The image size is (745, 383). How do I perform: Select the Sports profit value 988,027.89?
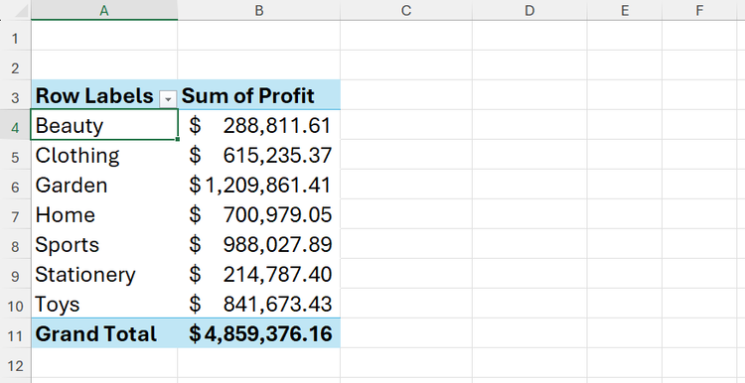259,244
